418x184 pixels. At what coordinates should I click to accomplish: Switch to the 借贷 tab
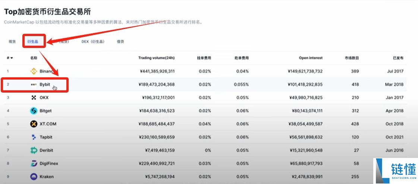(x=120, y=42)
